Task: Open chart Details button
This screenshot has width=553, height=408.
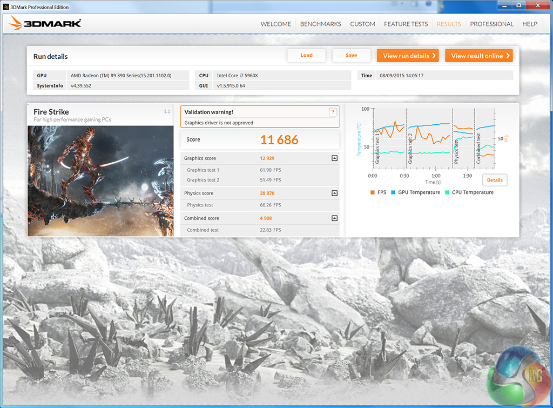Action: (x=495, y=180)
